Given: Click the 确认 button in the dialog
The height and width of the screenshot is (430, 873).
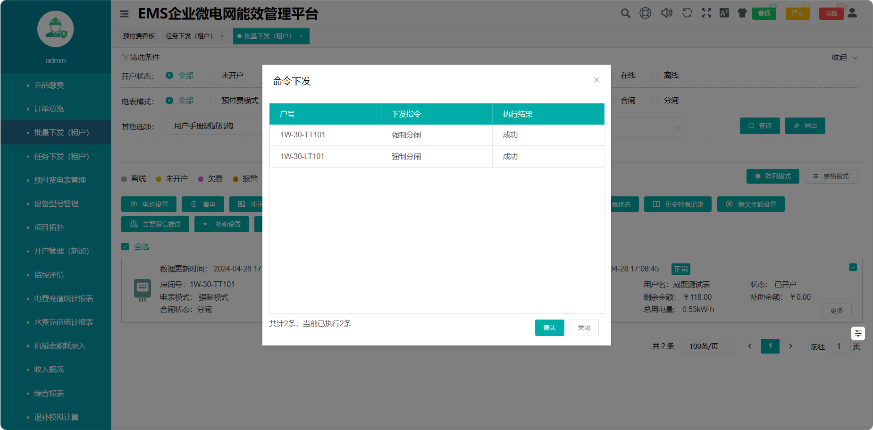Looking at the screenshot, I should (x=549, y=328).
